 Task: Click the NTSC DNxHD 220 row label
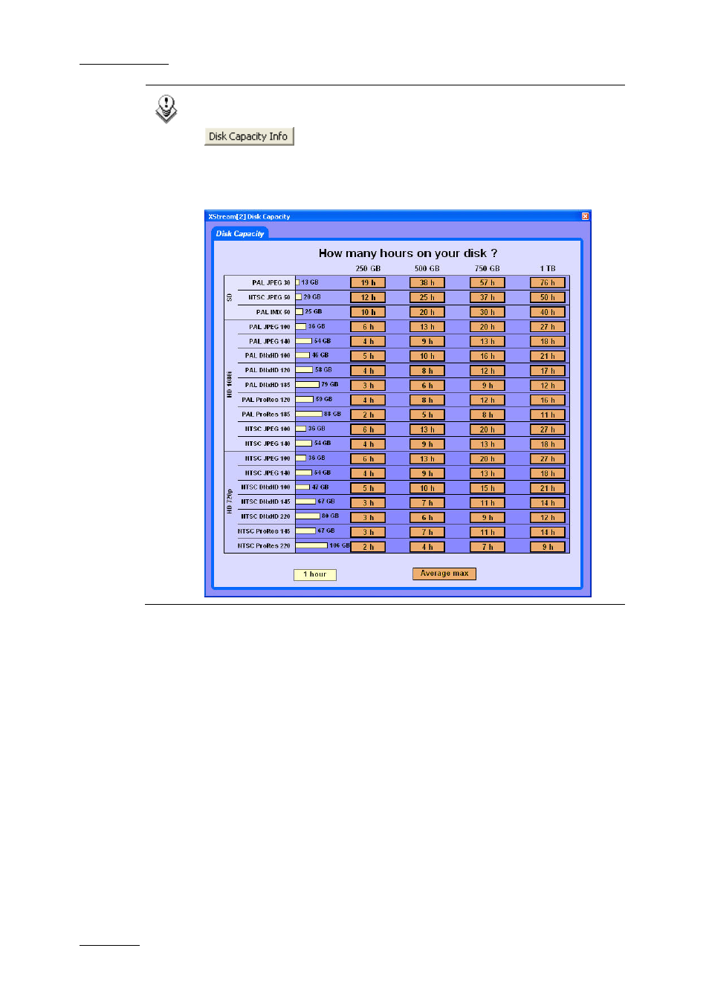266,516
